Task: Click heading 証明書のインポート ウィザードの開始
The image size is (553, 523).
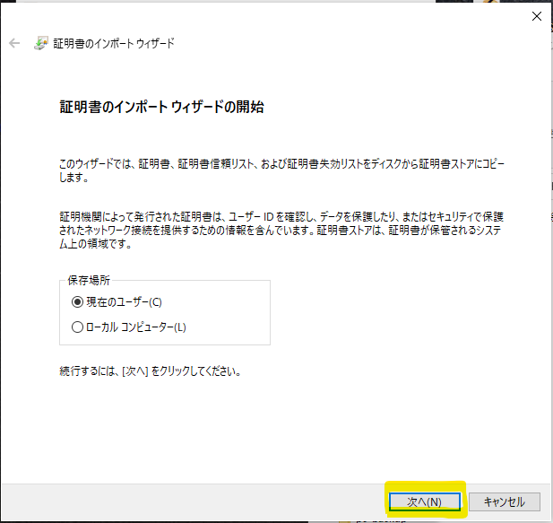Action: pos(161,107)
